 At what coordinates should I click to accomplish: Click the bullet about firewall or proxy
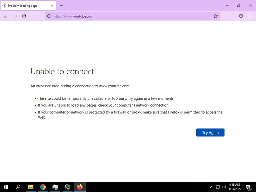[130, 114]
